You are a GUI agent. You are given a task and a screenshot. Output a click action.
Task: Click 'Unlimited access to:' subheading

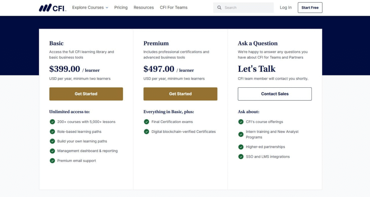(69, 112)
